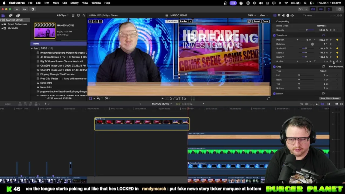Open the timeline Index button

click(x=8, y=104)
